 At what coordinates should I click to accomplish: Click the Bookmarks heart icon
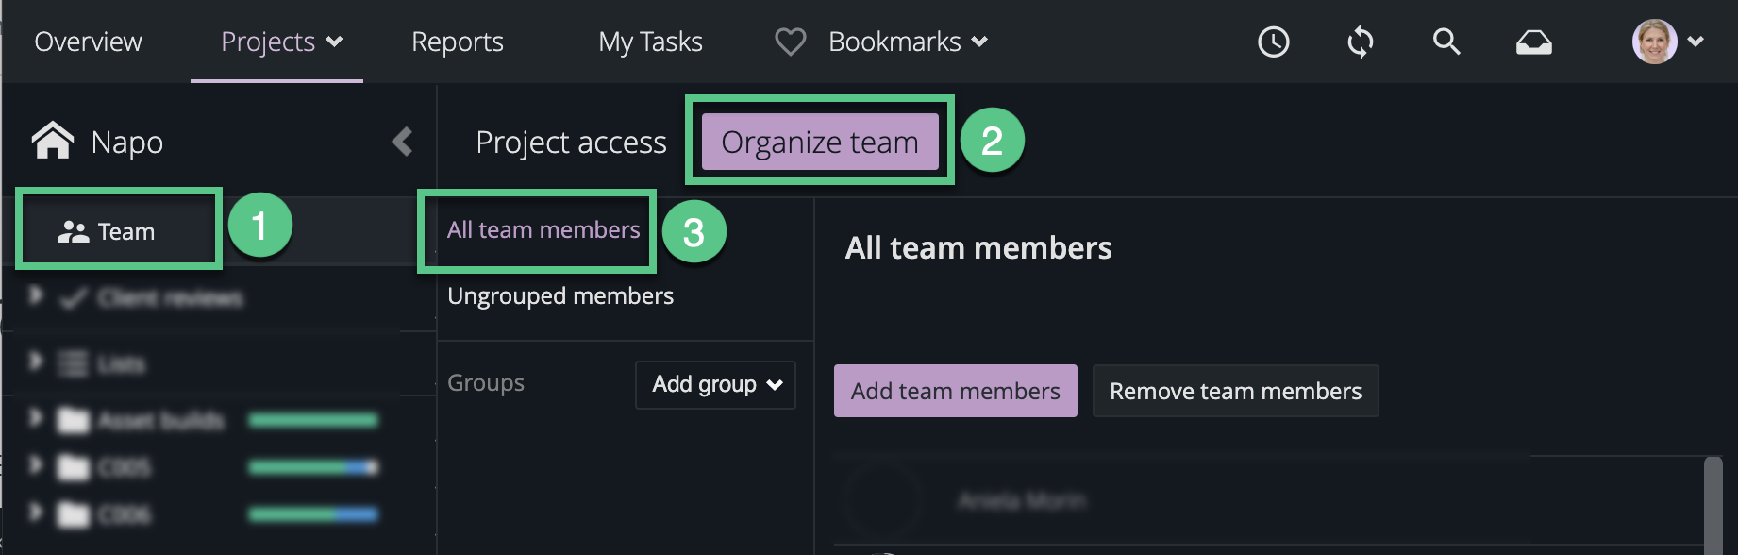tap(790, 42)
